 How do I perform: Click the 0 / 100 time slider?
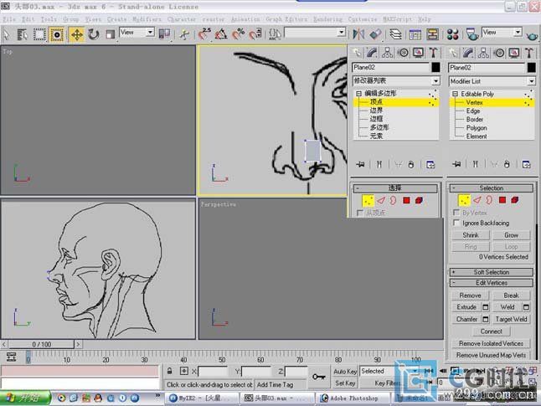click(x=41, y=344)
